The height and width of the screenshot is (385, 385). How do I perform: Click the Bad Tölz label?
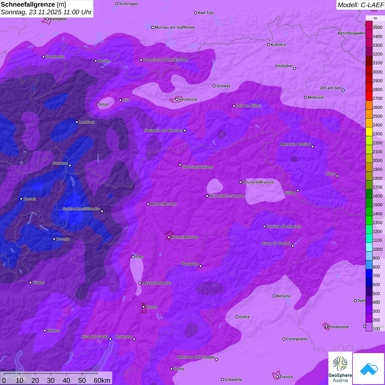pyautogui.click(x=206, y=13)
